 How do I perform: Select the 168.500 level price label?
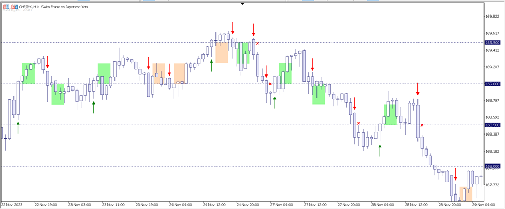(493, 125)
